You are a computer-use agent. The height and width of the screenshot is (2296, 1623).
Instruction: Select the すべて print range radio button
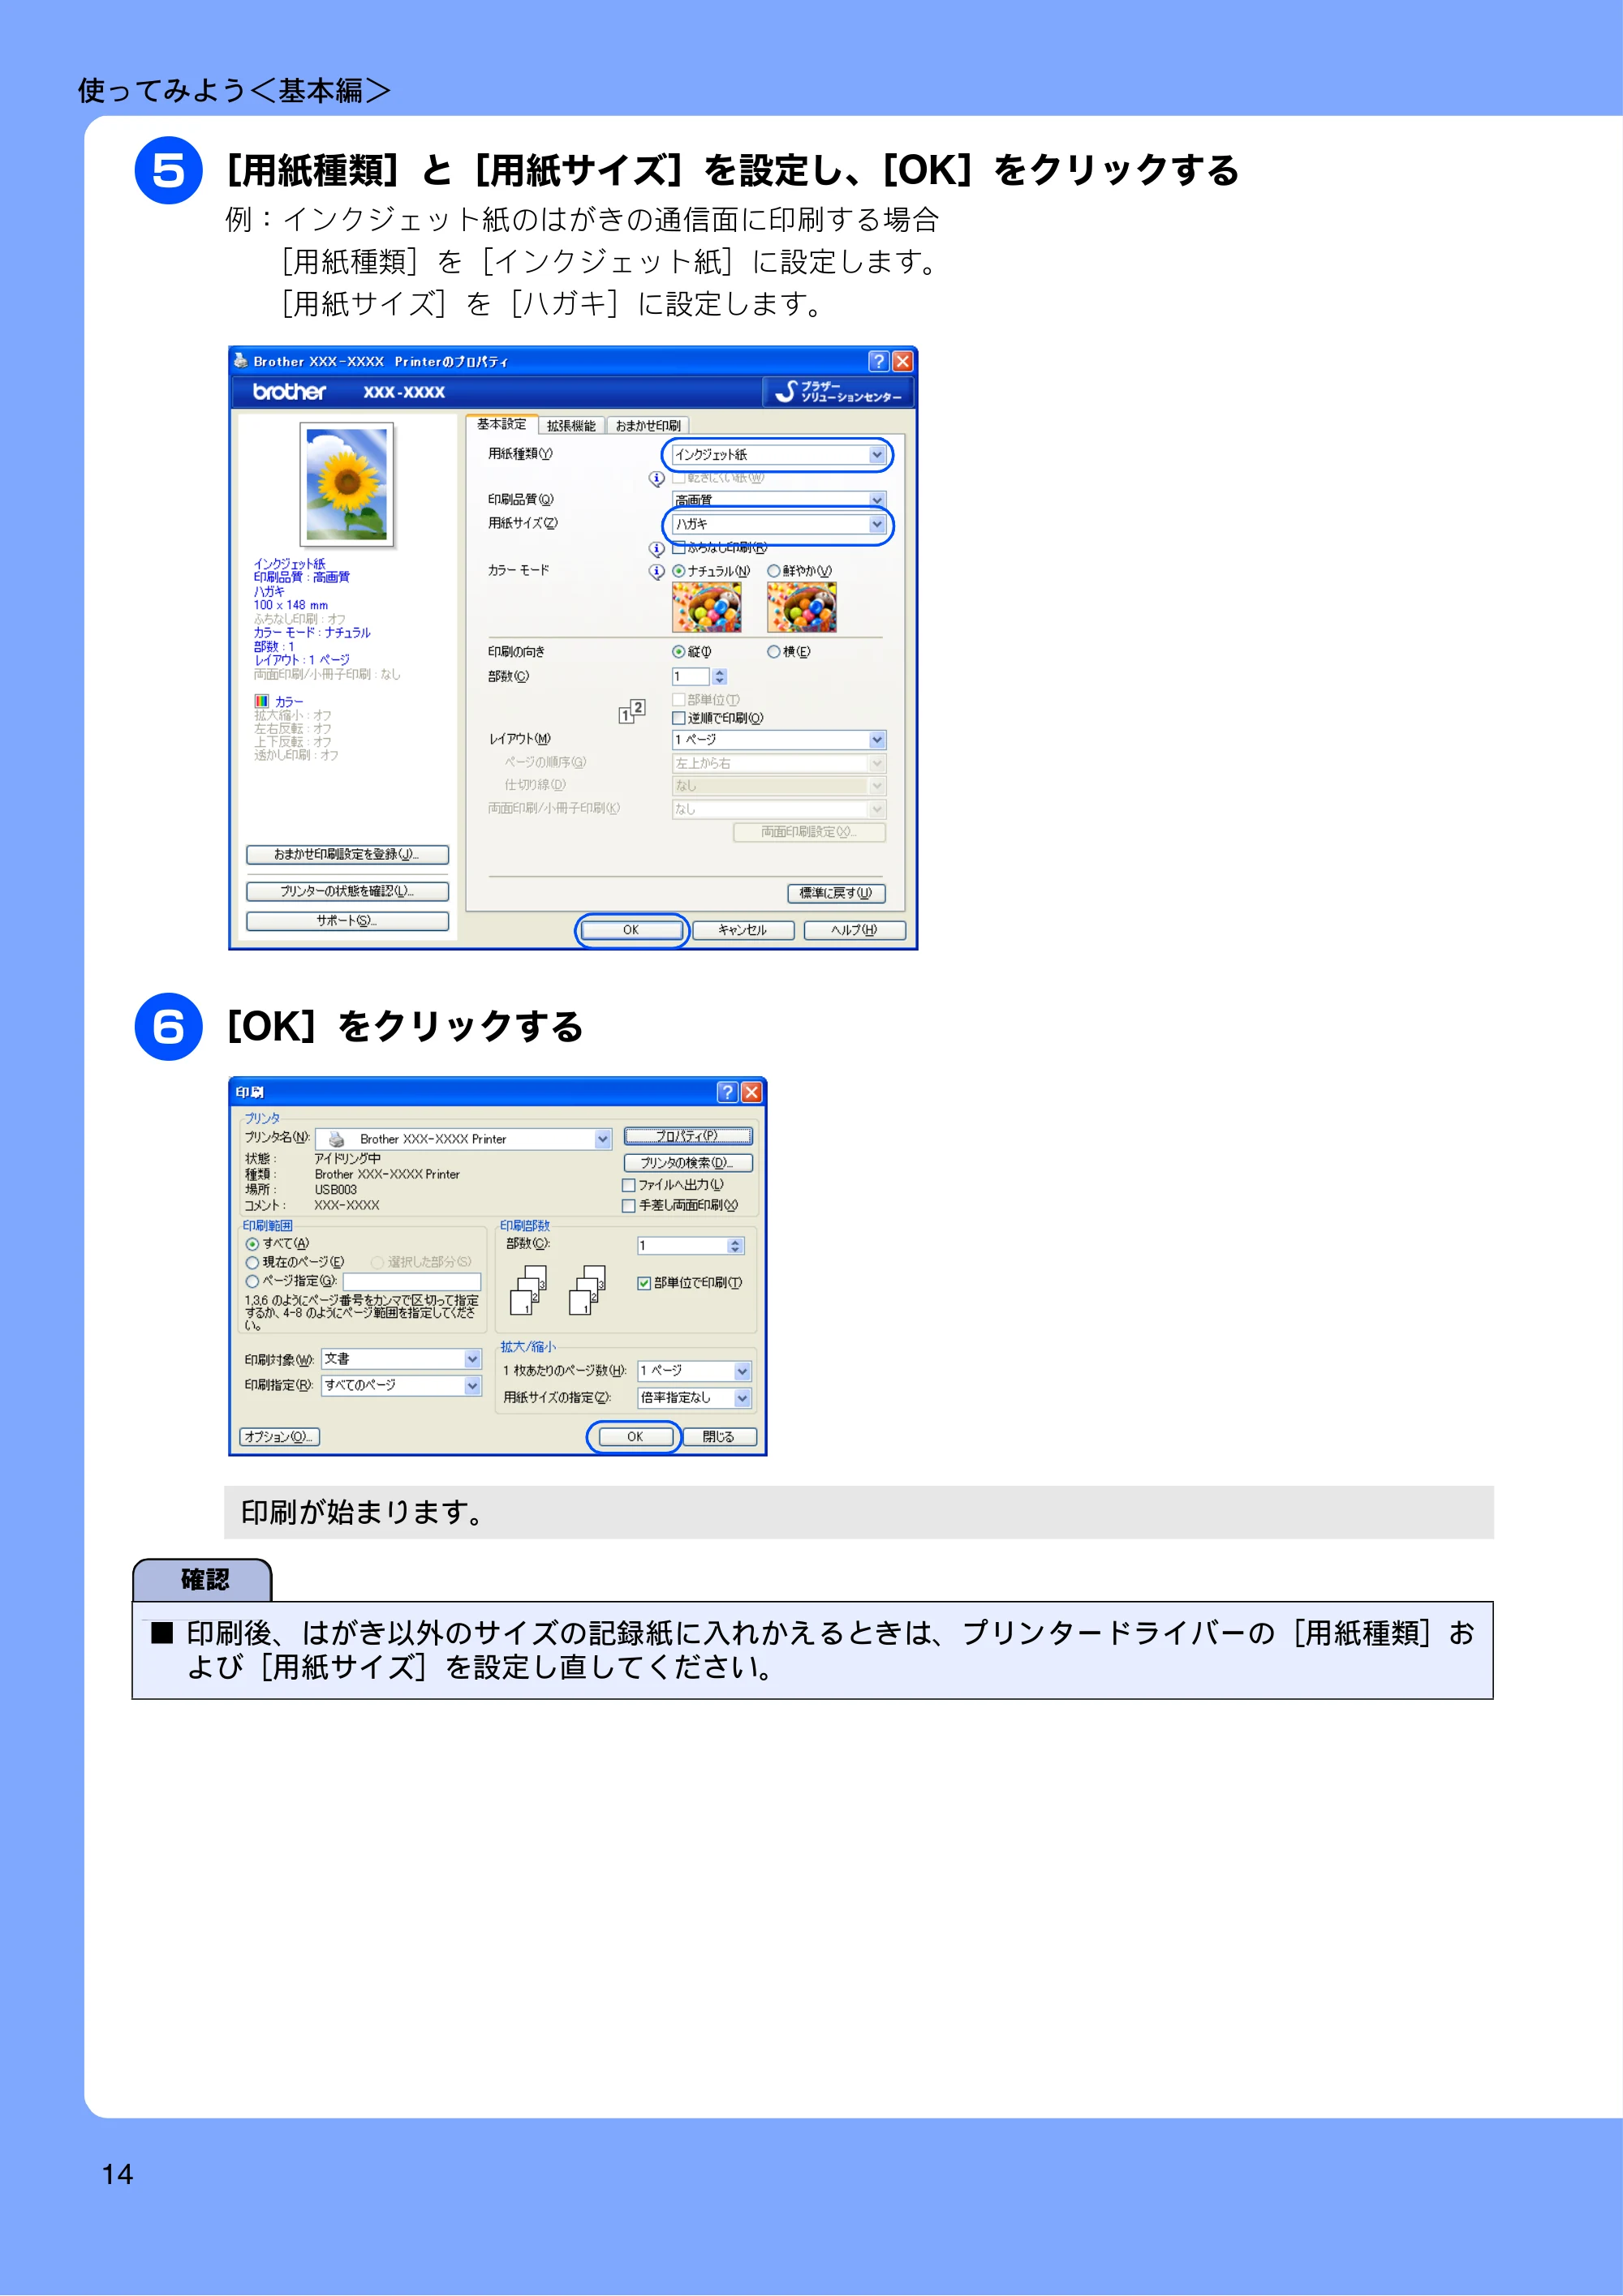tap(252, 1244)
